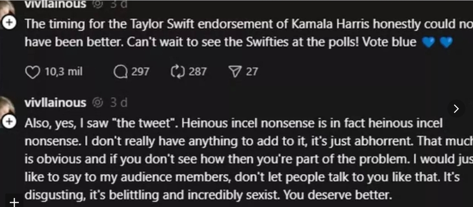
Task: View the 10,3 mil likes count
Action: click(x=63, y=72)
